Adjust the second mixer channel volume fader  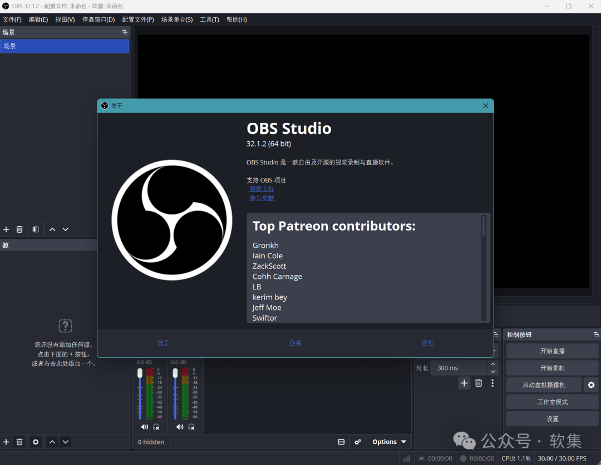coord(175,373)
